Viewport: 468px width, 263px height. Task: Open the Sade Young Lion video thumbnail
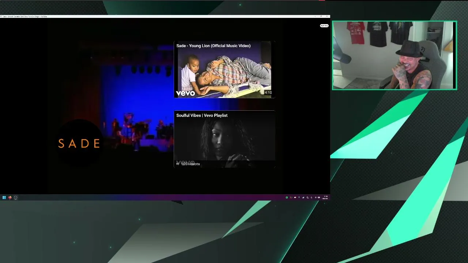[x=224, y=70]
